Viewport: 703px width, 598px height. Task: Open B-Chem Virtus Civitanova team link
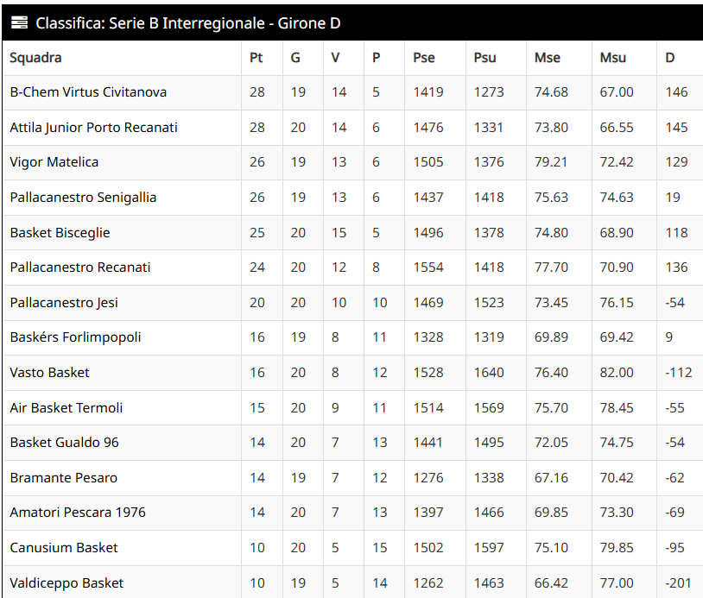88,92
